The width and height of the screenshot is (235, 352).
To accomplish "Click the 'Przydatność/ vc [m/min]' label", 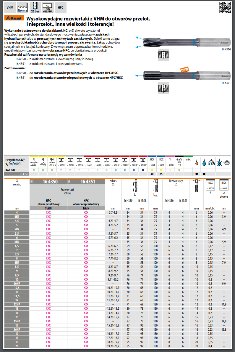I will click(x=15, y=162).
